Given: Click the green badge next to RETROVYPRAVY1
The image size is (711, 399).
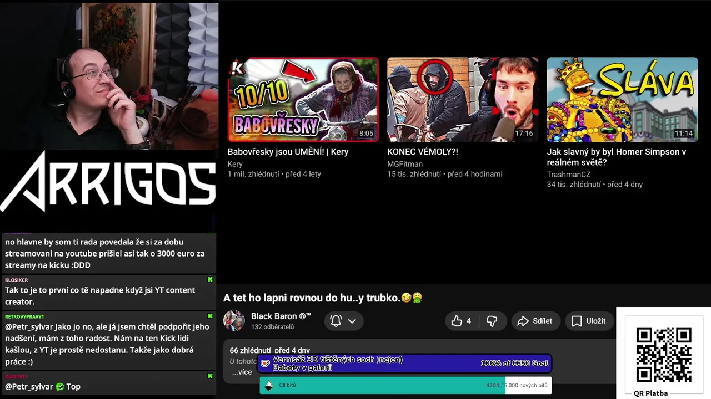Looking at the screenshot, I should 210,316.
